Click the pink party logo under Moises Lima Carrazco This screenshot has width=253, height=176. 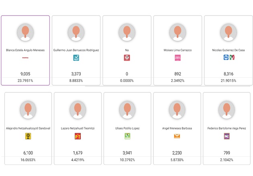pos(178,58)
